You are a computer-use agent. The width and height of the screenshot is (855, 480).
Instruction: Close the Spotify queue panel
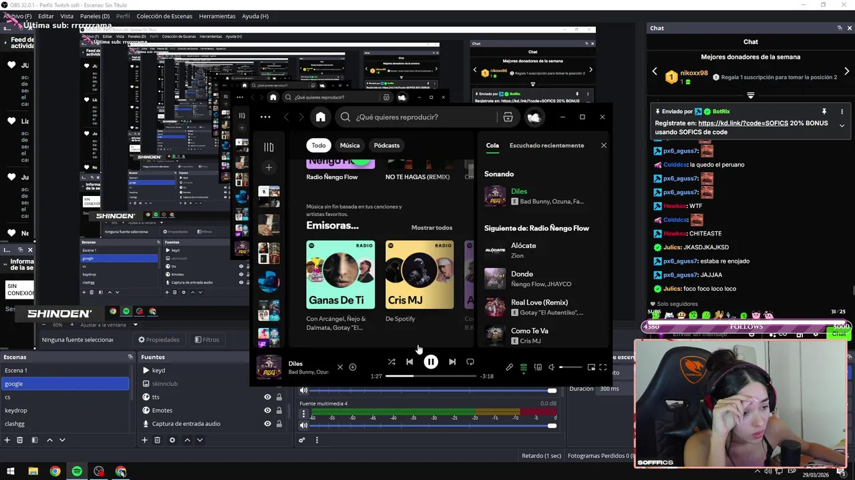pyautogui.click(x=604, y=145)
